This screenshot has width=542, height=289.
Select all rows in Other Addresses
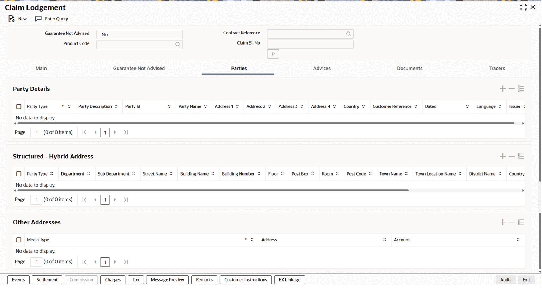(x=19, y=240)
